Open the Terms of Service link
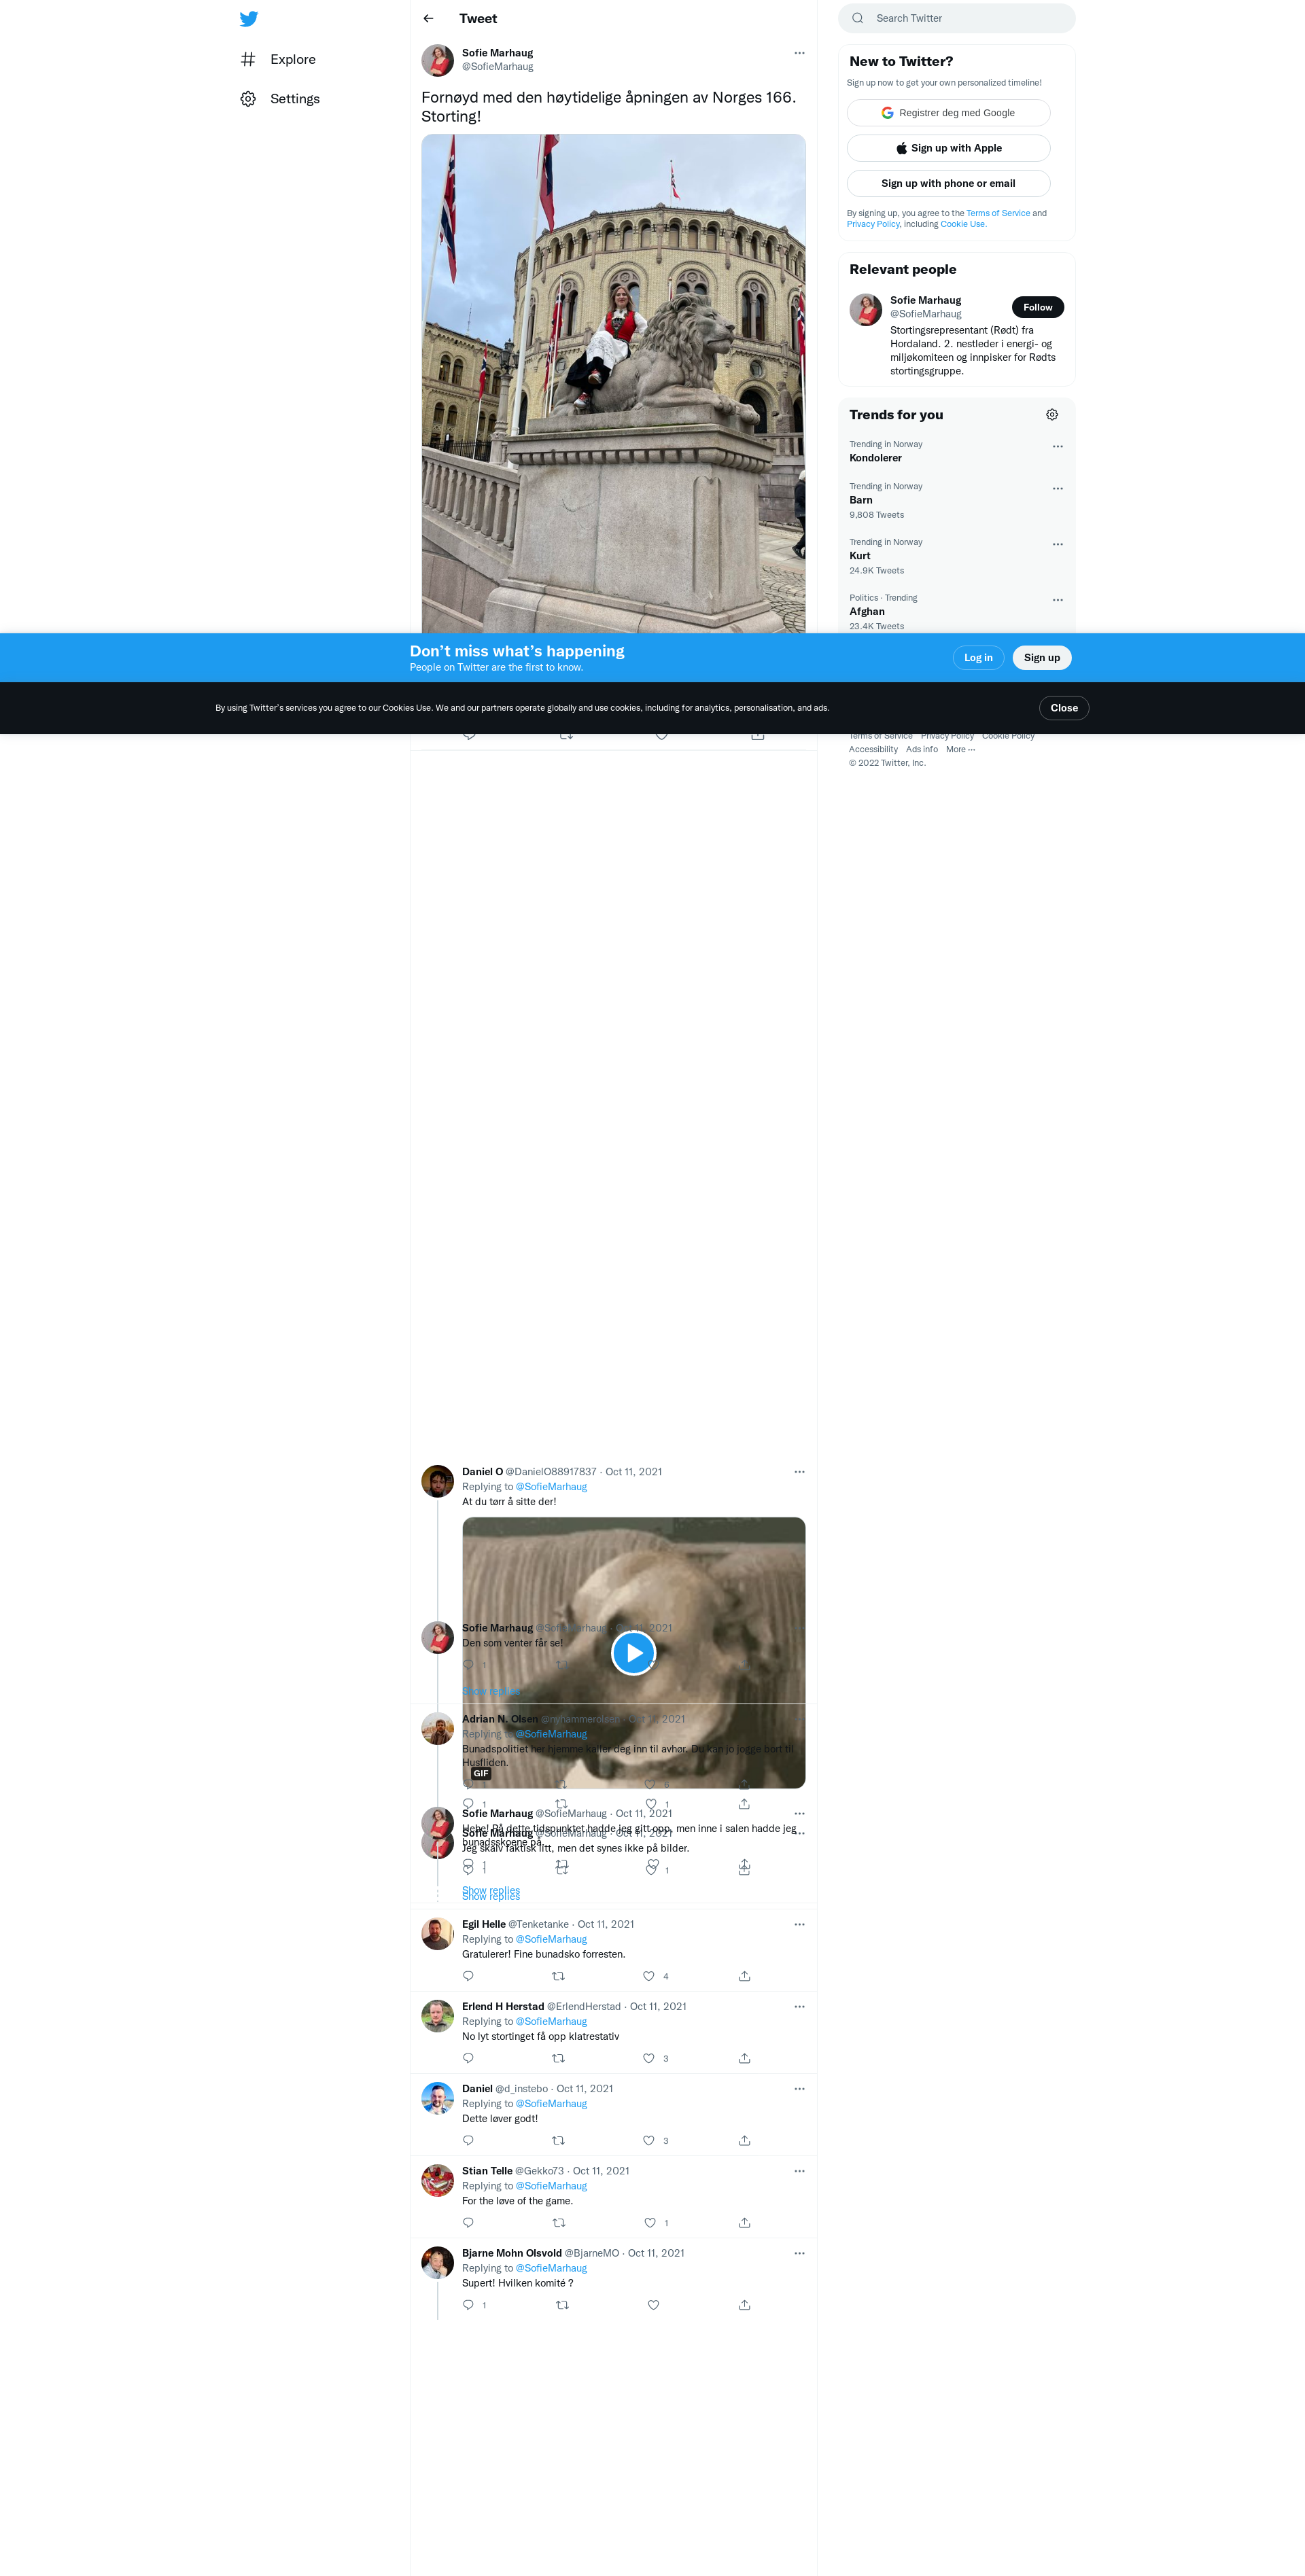1305x2576 pixels. point(997,213)
